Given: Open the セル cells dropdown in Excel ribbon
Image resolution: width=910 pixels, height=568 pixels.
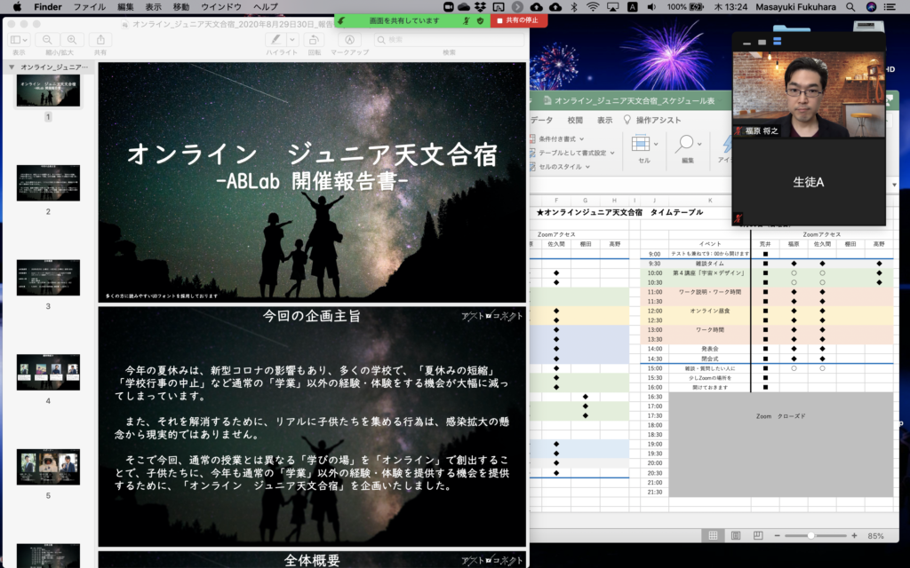Looking at the screenshot, I should (x=643, y=149).
